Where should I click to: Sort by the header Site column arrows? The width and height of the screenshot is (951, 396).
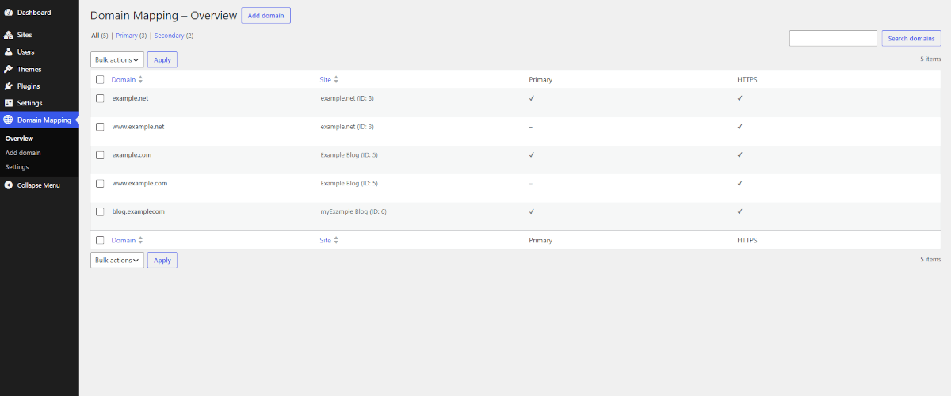[336, 80]
